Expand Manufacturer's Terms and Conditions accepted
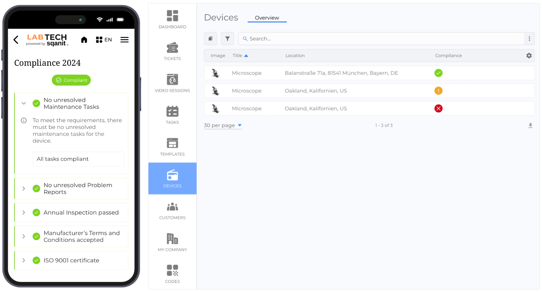542x292 pixels. 24,236
